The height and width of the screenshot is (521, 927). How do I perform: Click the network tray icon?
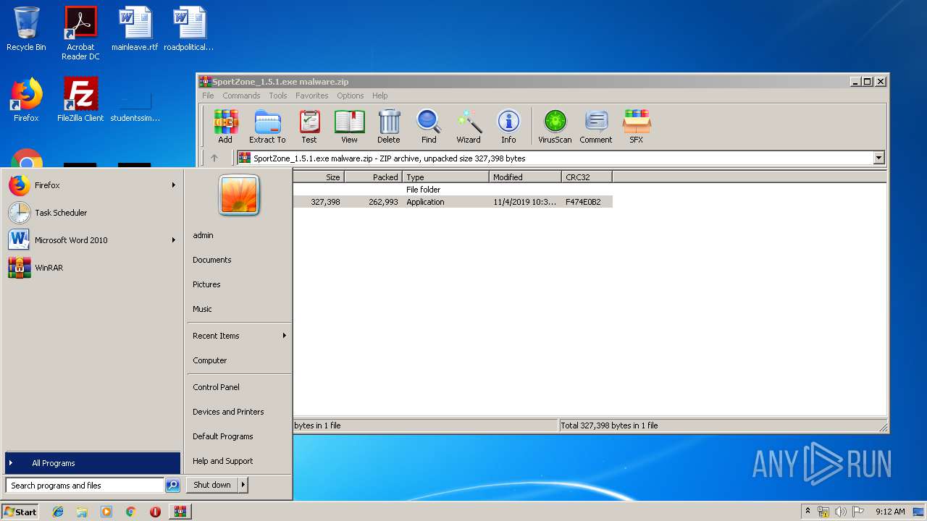tap(823, 512)
